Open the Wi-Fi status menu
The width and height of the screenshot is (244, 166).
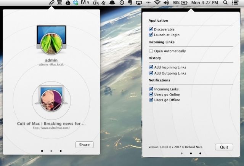(x=157, y=3)
